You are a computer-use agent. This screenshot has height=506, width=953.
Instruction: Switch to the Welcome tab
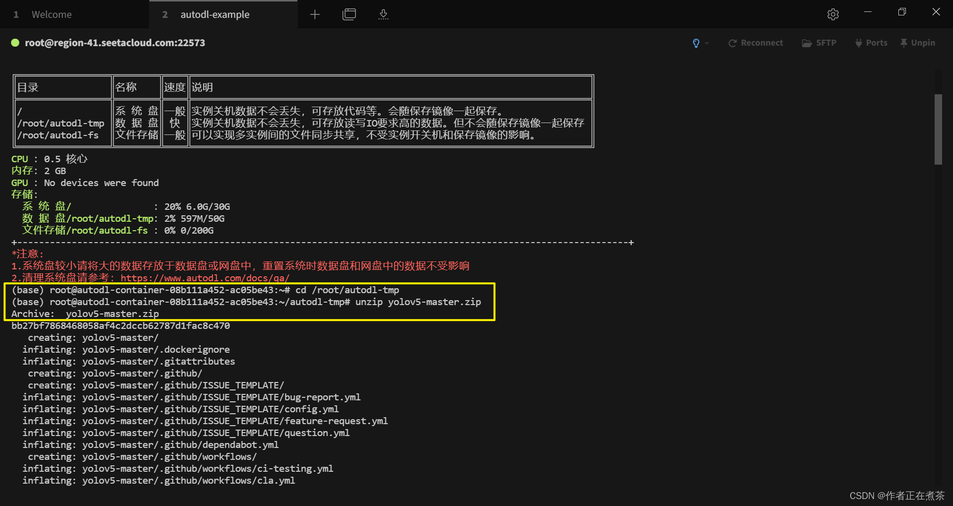pyautogui.click(x=52, y=14)
